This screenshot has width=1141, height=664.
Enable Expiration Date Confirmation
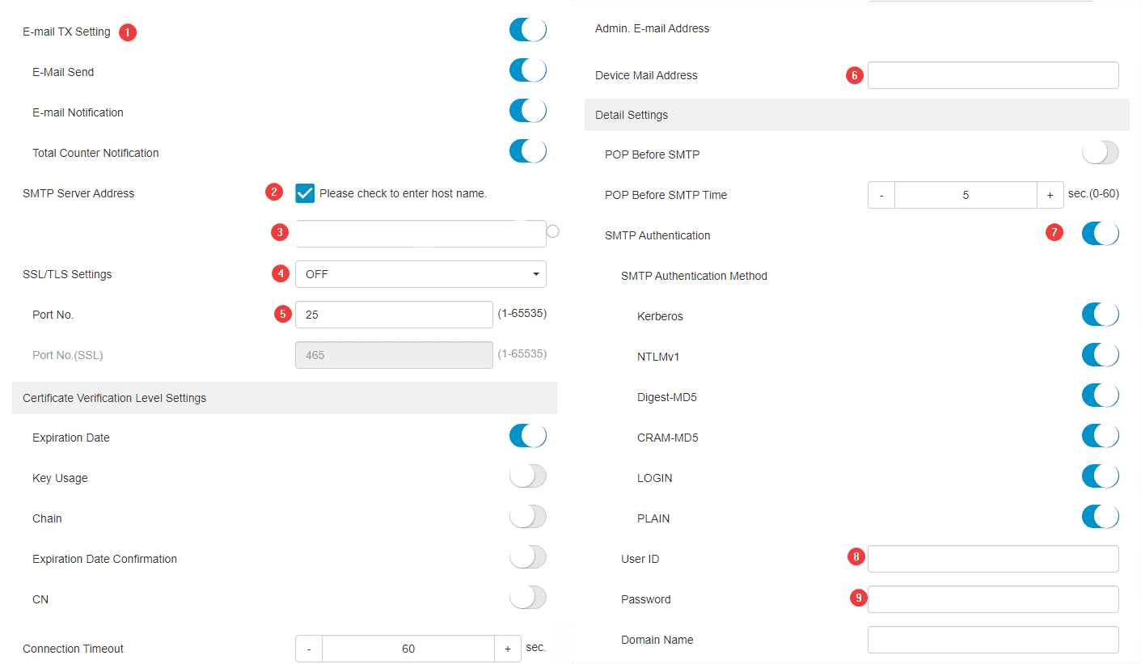pyautogui.click(x=527, y=556)
